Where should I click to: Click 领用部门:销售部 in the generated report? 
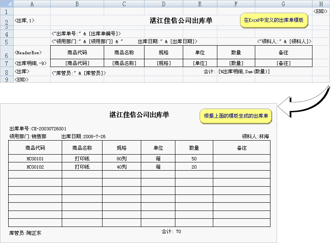tap(28, 137)
